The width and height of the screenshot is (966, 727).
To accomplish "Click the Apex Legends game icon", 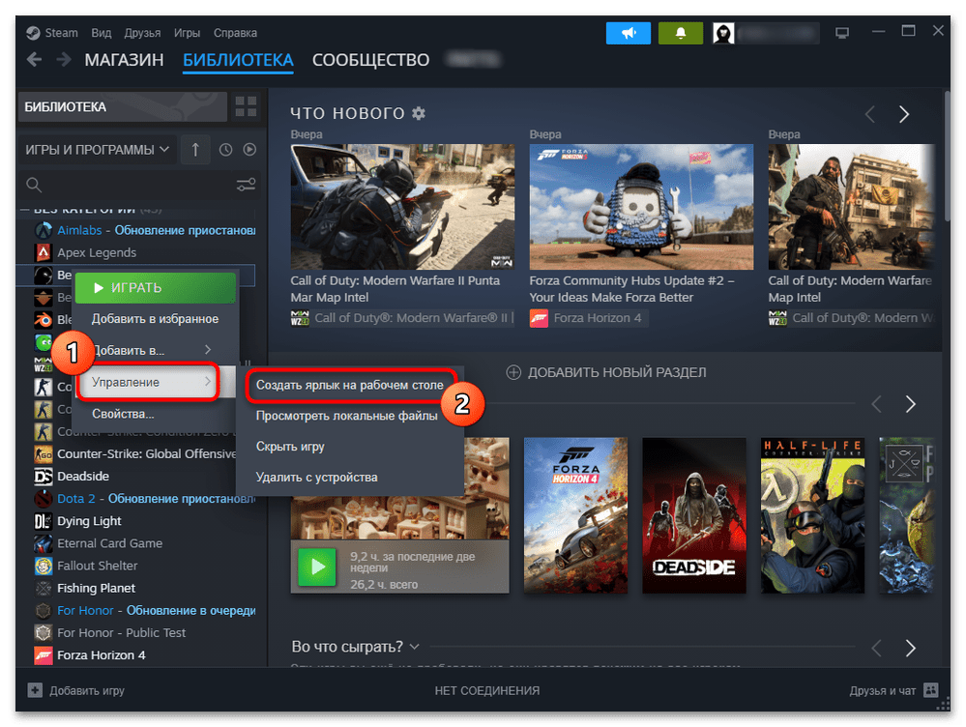I will (x=44, y=252).
